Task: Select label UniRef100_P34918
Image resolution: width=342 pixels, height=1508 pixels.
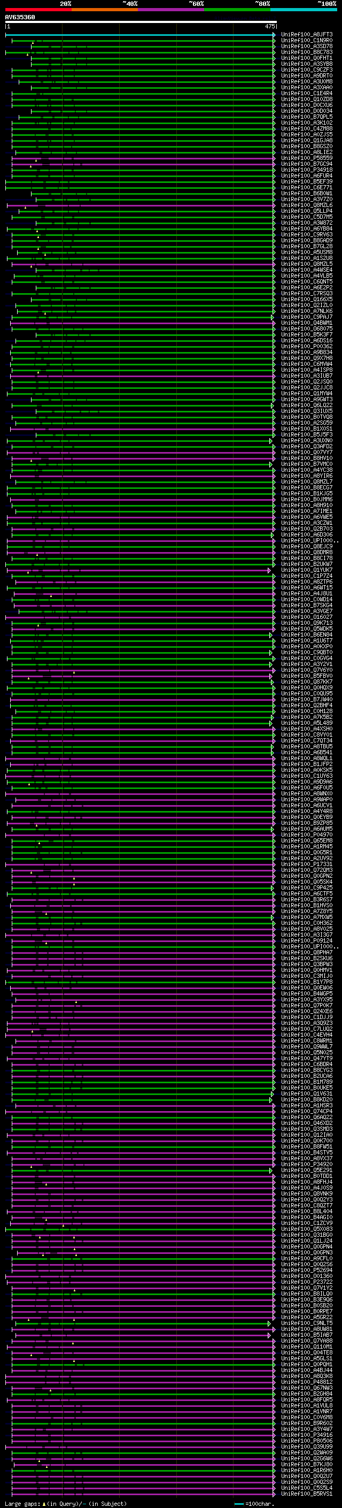Action: [307, 170]
